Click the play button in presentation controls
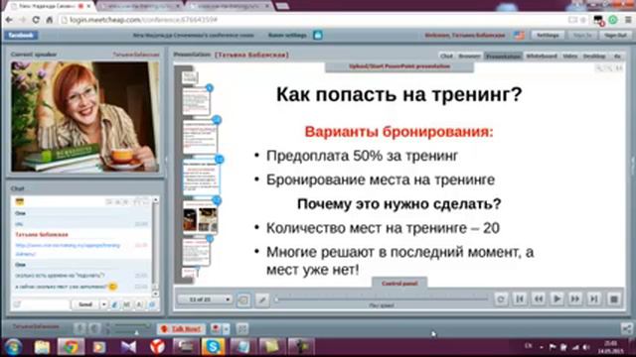 pyautogui.click(x=556, y=299)
